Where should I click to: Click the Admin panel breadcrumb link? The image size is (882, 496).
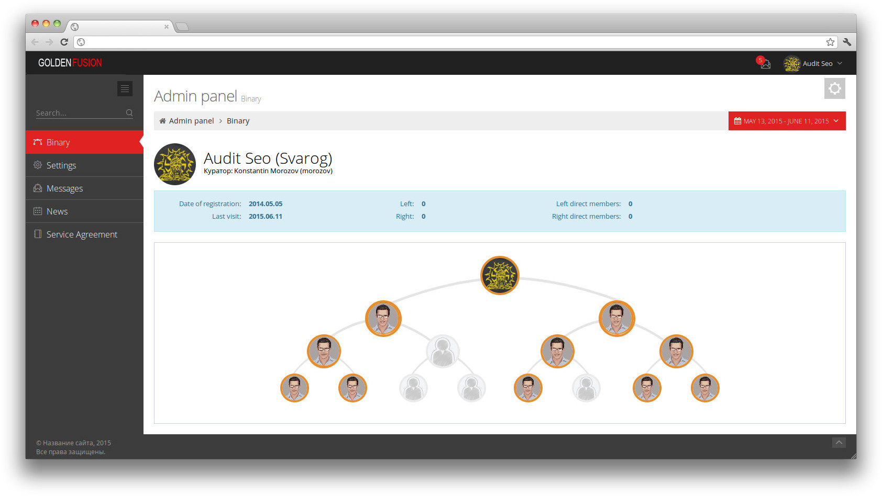tap(191, 121)
